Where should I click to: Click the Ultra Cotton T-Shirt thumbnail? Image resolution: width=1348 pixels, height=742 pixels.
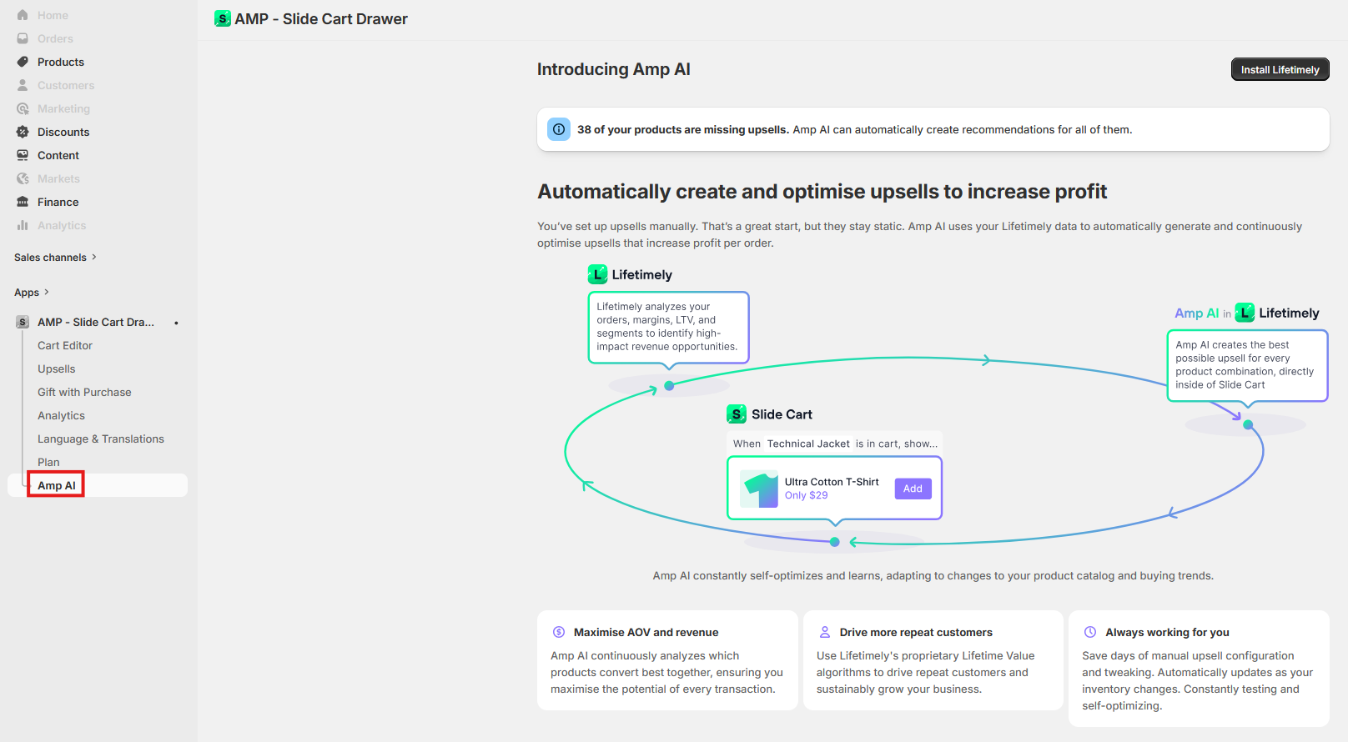pos(760,489)
